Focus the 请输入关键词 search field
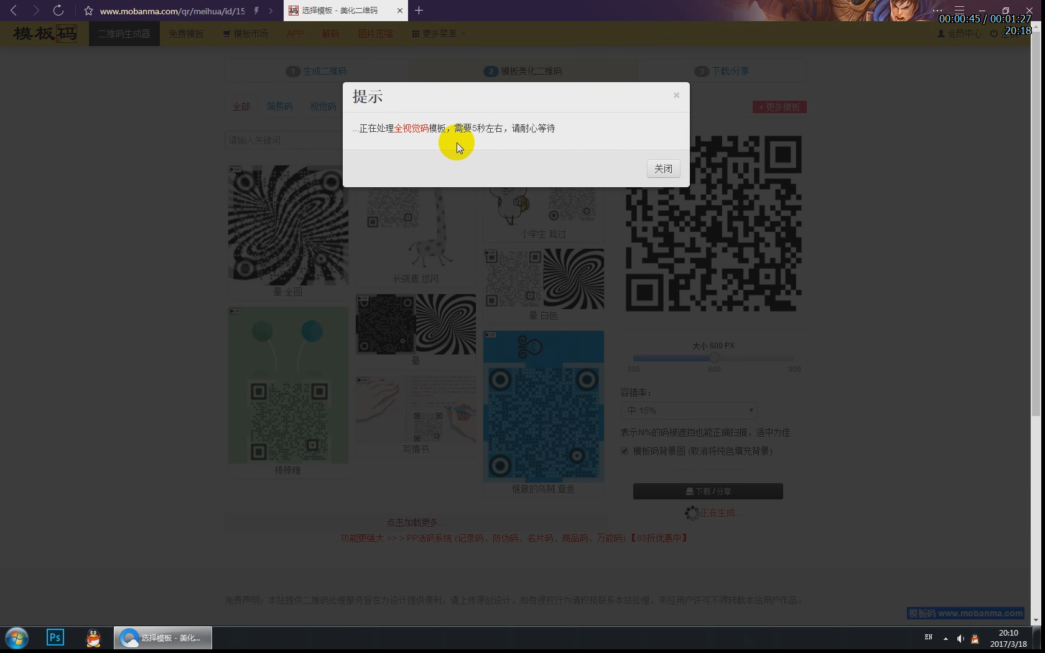1045x653 pixels. point(283,140)
